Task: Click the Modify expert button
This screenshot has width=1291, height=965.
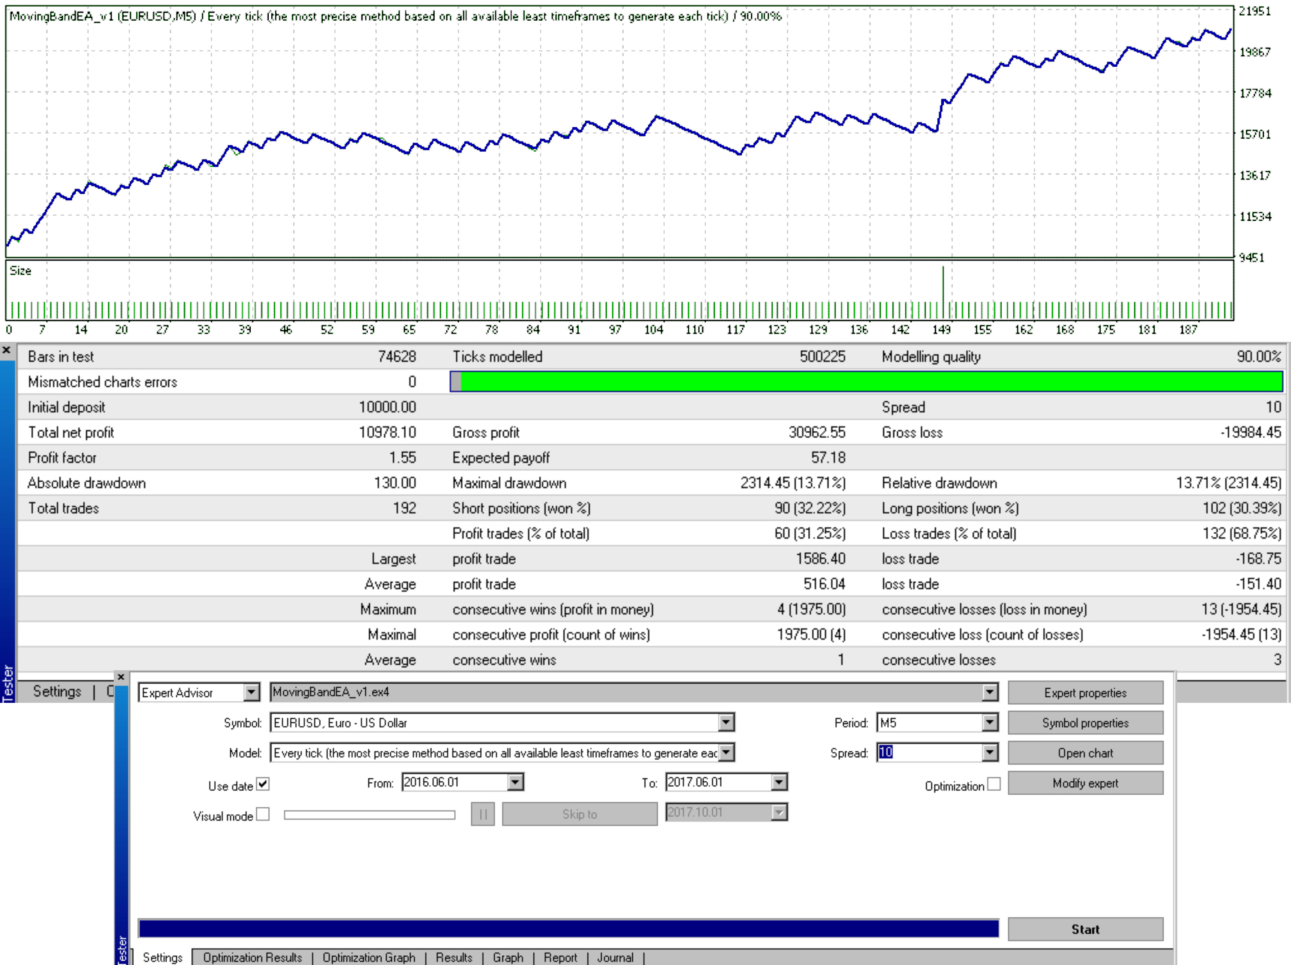Action: click(1085, 783)
